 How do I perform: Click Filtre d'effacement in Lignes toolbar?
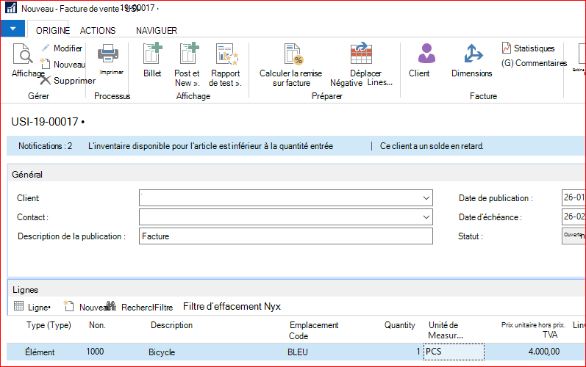(232, 307)
